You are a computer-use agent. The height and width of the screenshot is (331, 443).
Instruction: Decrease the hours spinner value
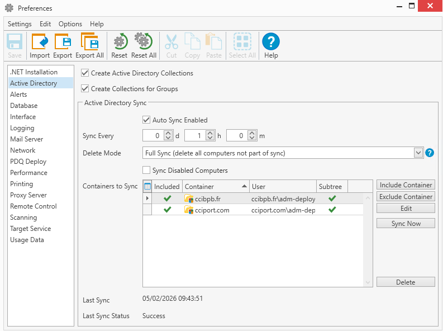coord(210,138)
